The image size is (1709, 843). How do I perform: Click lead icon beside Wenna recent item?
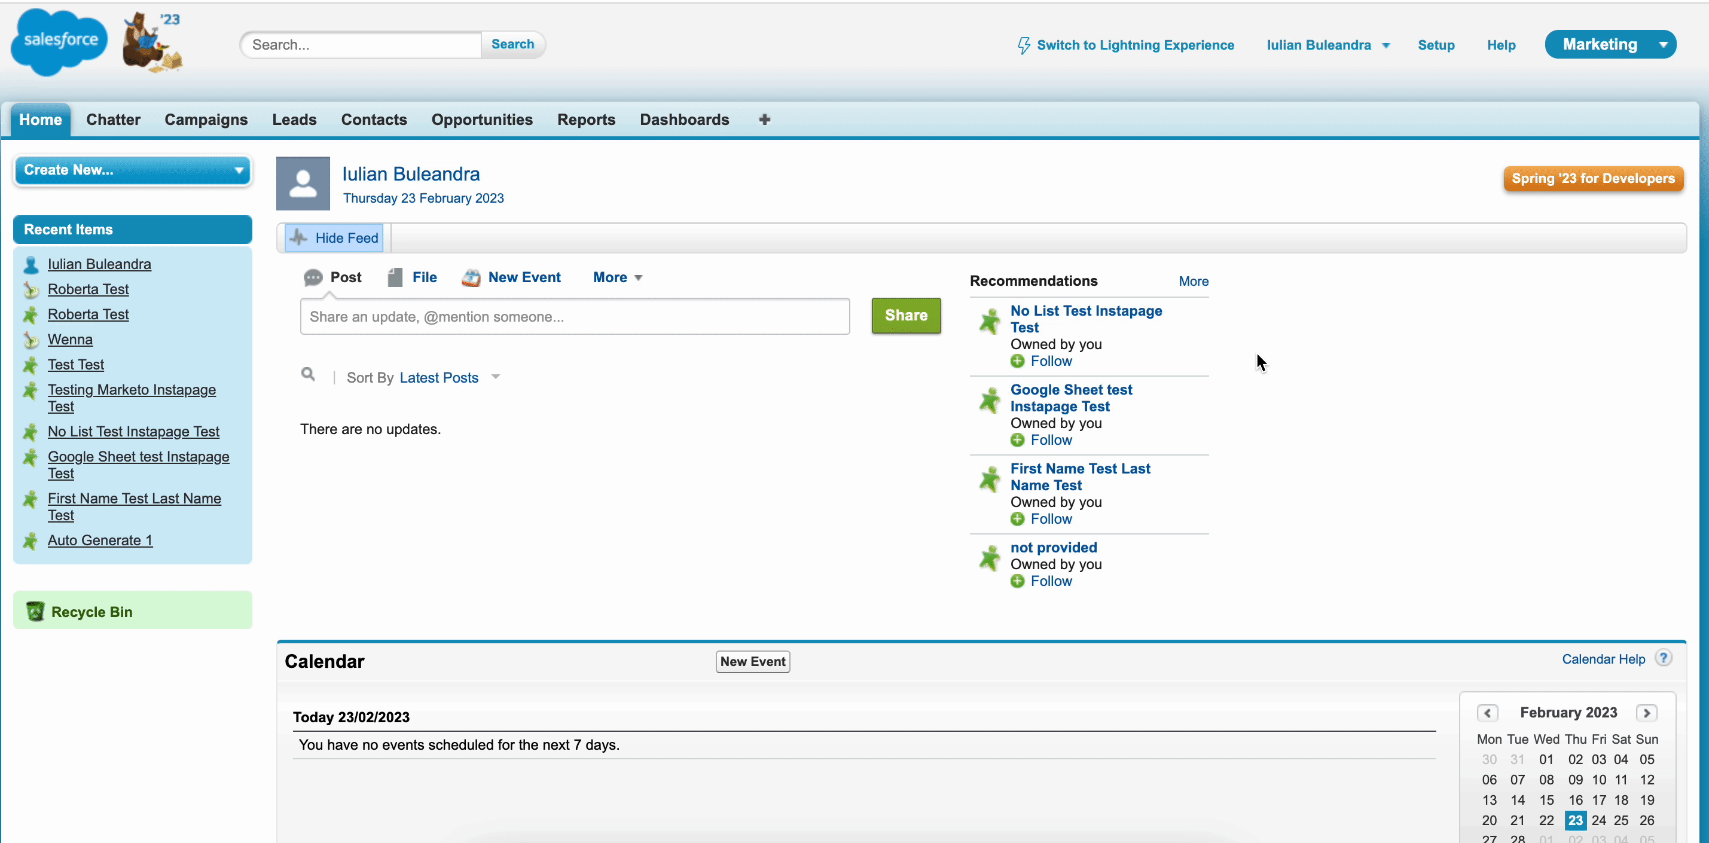tap(30, 340)
